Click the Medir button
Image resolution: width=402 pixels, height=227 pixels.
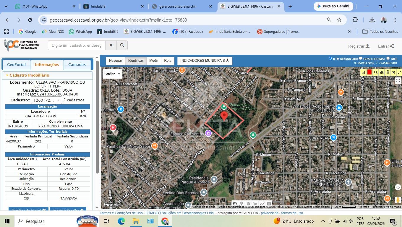153,61
